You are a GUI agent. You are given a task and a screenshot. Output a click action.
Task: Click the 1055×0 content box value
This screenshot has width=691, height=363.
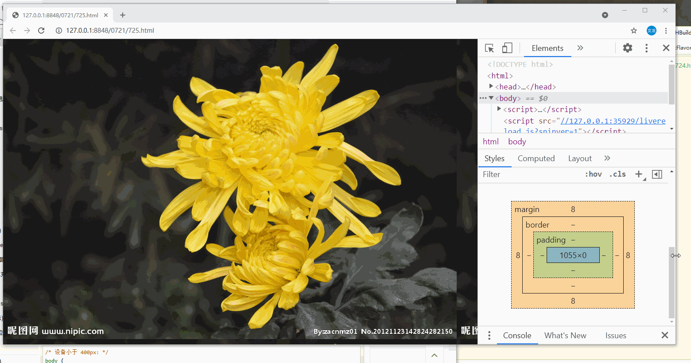point(573,255)
